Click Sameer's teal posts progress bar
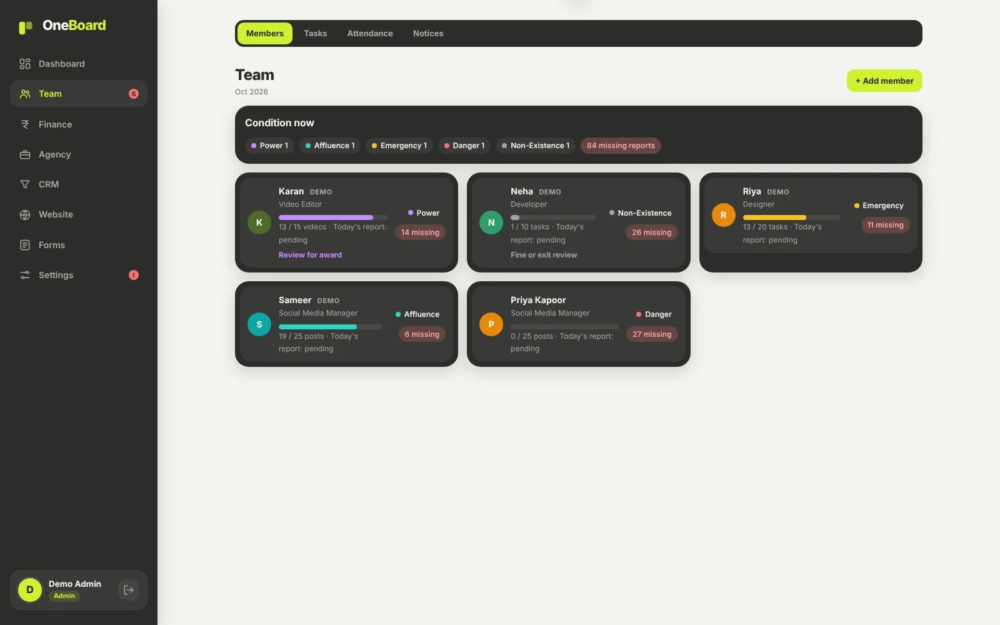Screen dimensions: 1000x625 click(x=330, y=327)
